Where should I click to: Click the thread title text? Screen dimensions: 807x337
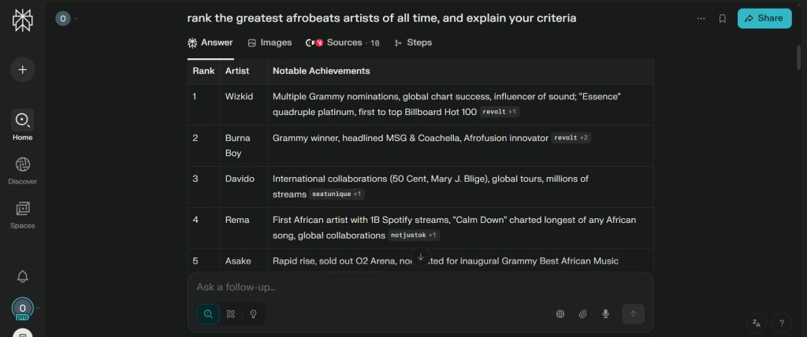click(x=381, y=19)
